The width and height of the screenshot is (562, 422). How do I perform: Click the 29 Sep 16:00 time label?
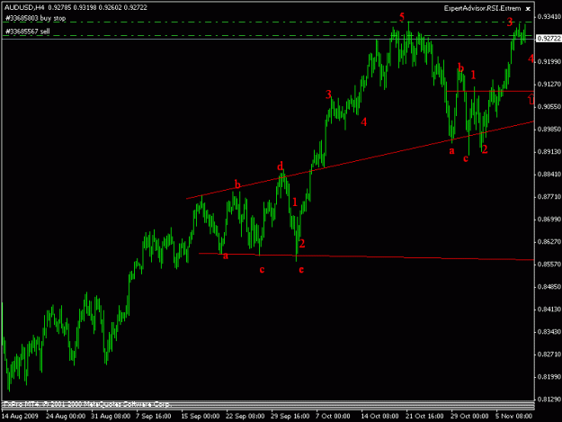point(290,417)
